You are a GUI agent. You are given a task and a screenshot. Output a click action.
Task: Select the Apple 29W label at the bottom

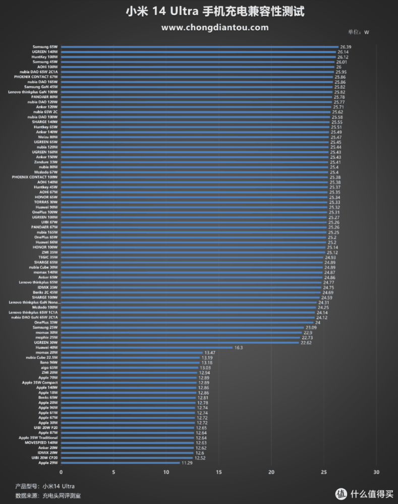(x=48, y=462)
